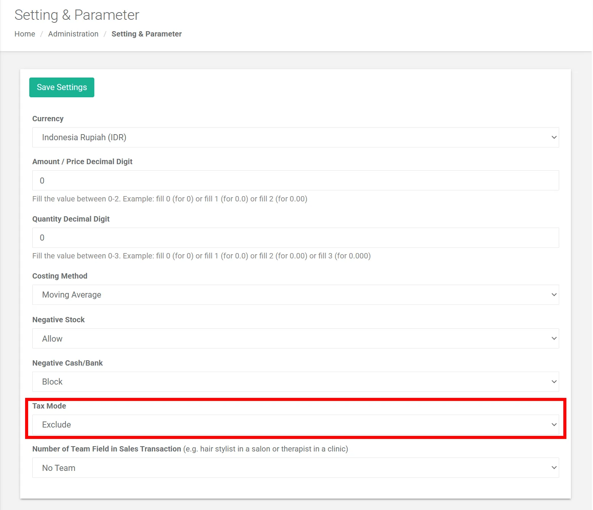Viewport: 593px width, 510px height.
Task: Click the 0-2 value hint text
Action: click(x=170, y=199)
